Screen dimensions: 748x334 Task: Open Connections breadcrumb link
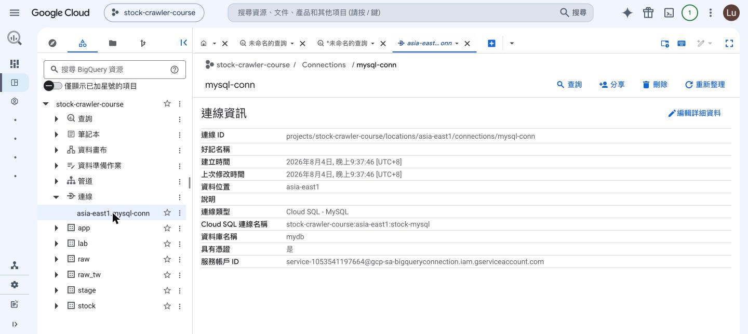pyautogui.click(x=324, y=65)
